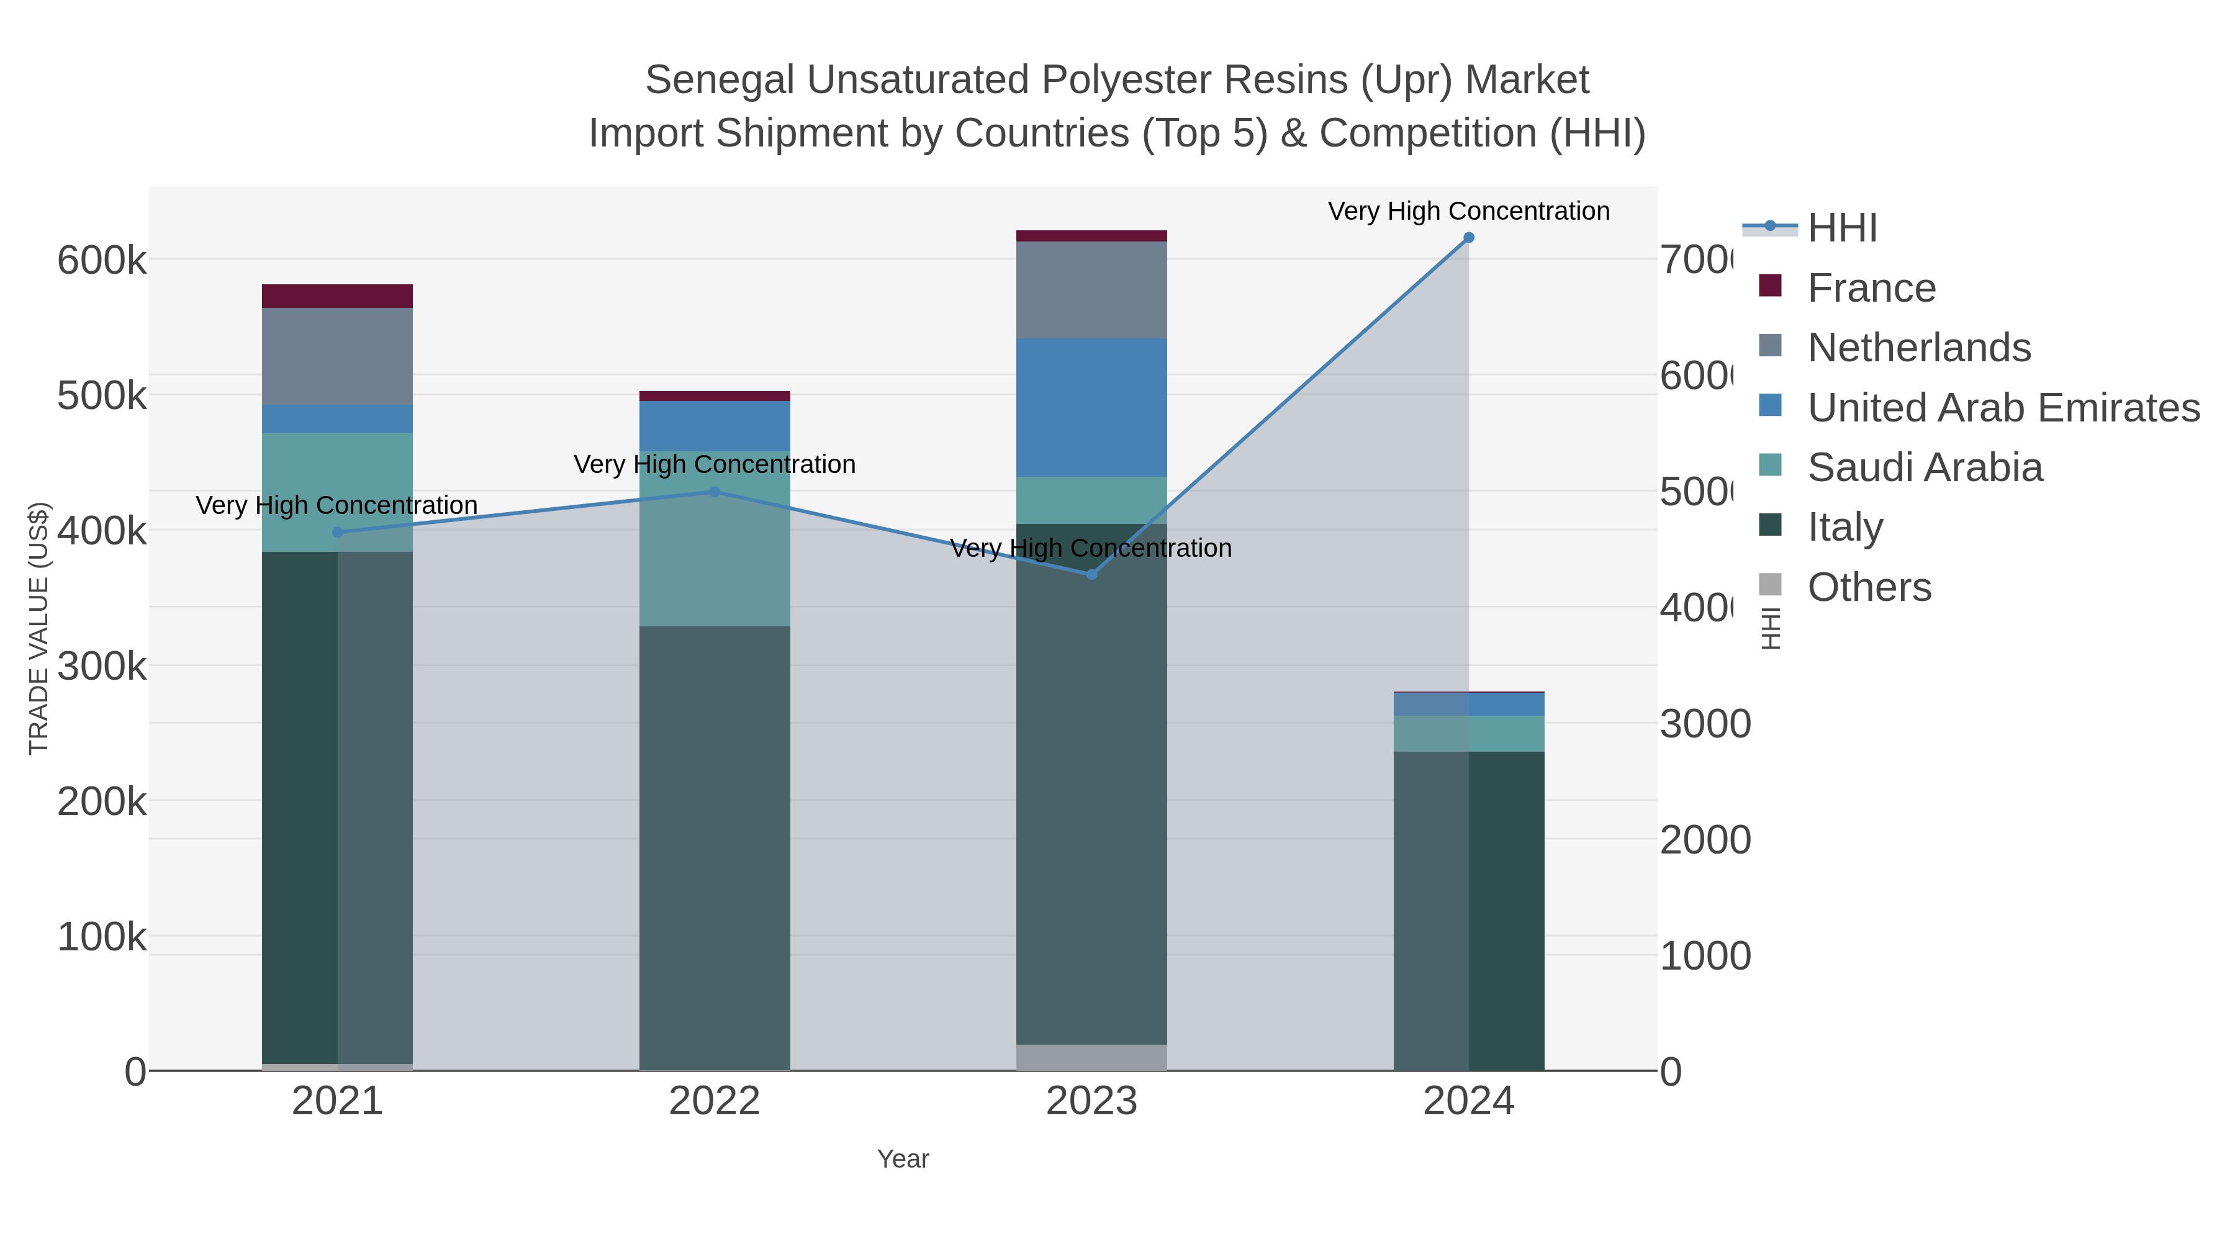Select the 2023 HHI data point
Screen dimensions: 2235x1257
pos(1091,574)
